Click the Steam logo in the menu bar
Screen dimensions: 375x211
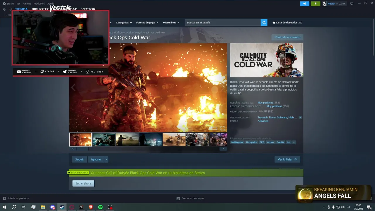point(4,4)
